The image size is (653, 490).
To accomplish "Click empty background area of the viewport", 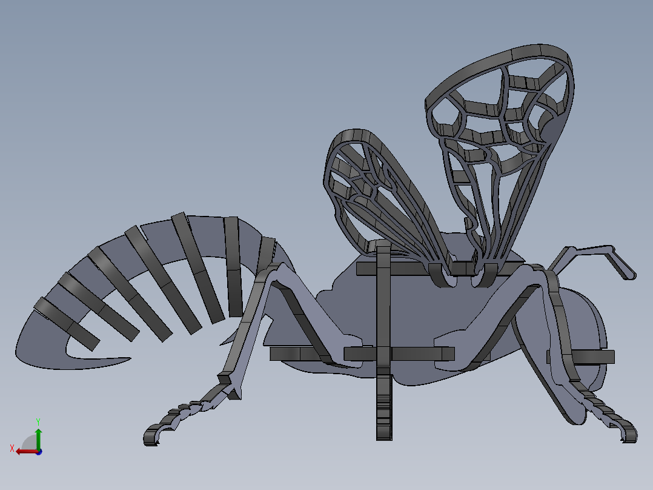I will [151, 91].
